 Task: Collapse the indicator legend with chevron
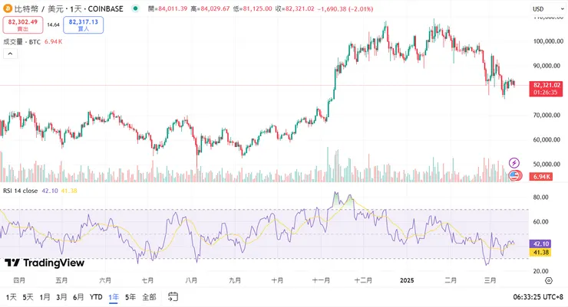[x=10, y=54]
